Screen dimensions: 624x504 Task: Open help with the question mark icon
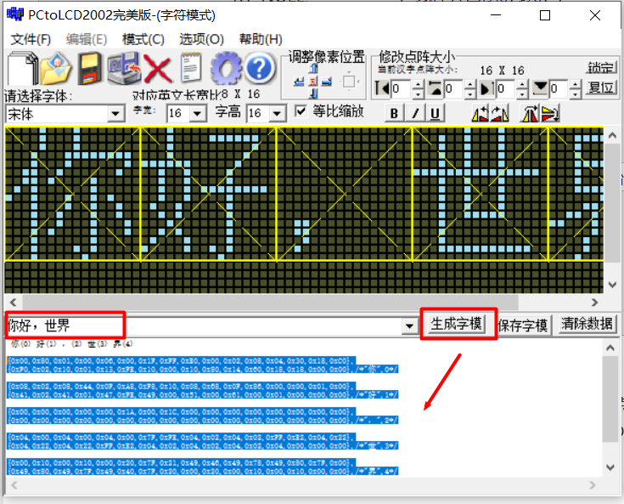pyautogui.click(x=260, y=69)
